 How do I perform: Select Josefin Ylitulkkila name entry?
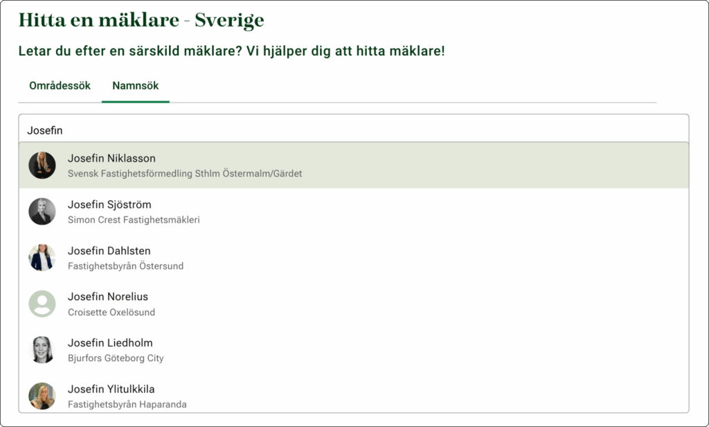click(x=111, y=389)
